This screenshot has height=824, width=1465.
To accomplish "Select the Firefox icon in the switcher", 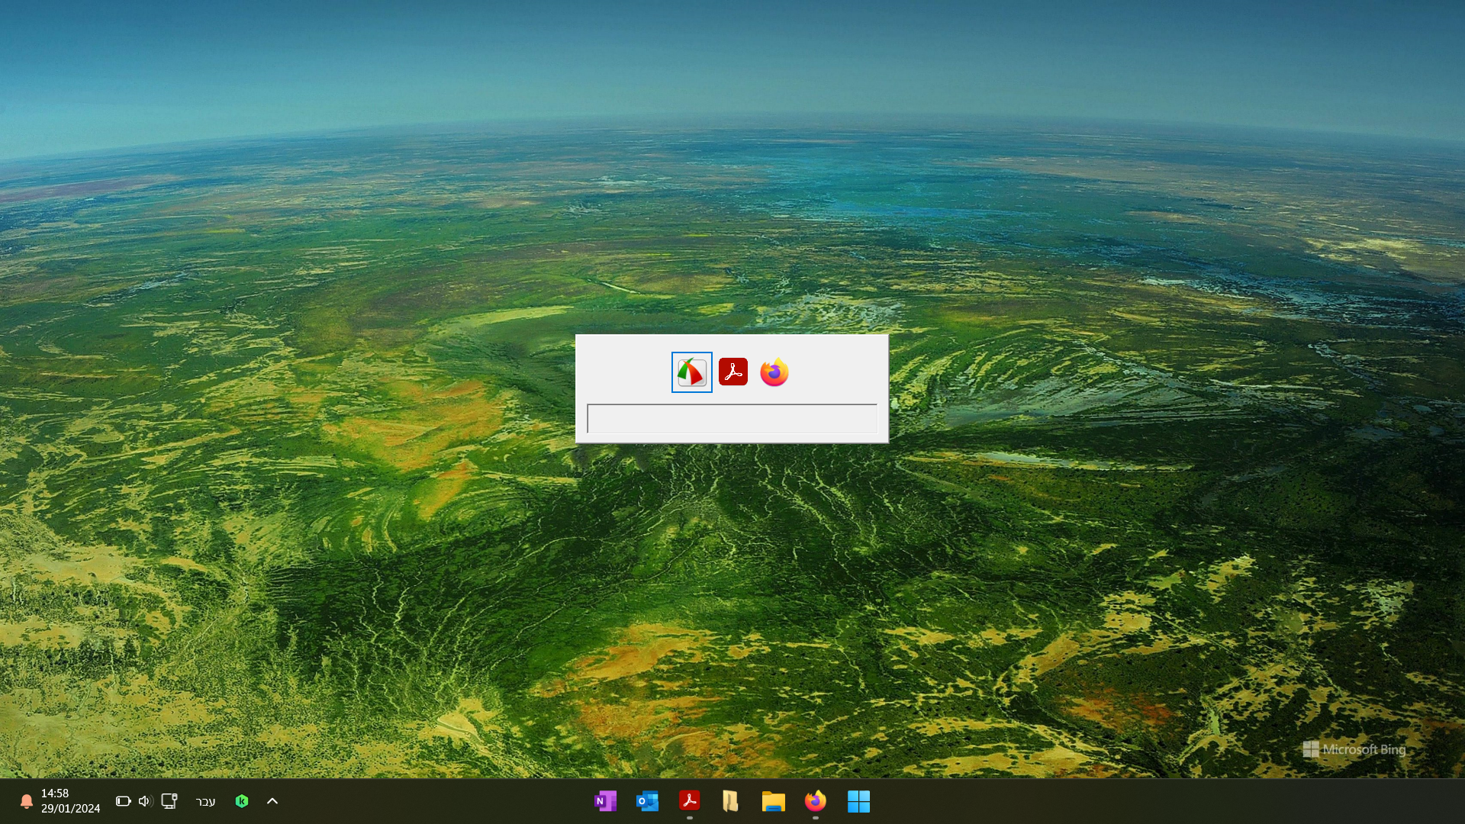I will 774,372.
